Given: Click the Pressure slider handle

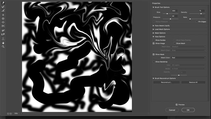Looking at the screenshot, I should click(x=170, y=19).
